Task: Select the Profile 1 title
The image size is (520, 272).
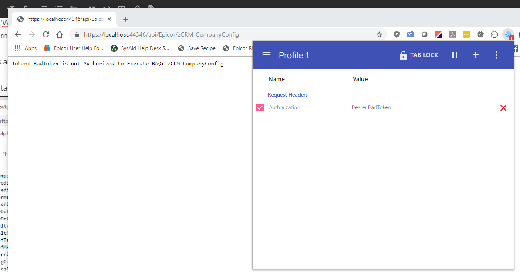Action: click(x=294, y=55)
